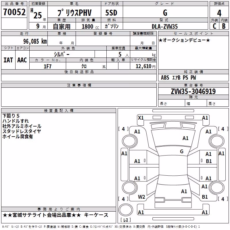Screen dimensions: 230x230
Task: Click the lot number 70052
Action: pos(14,12)
